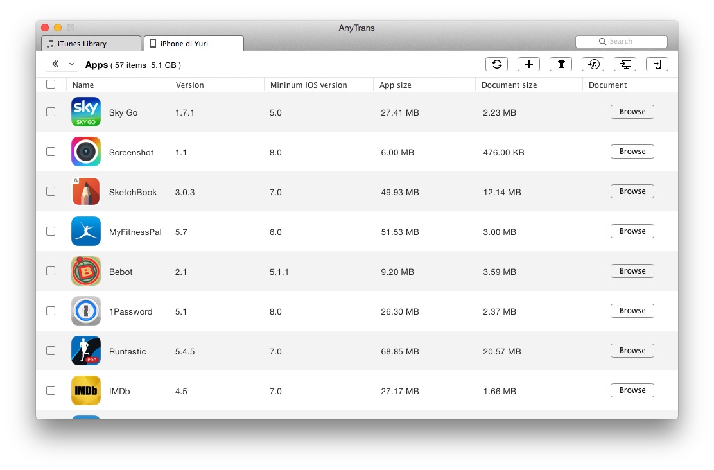
Task: Browse documents for 1Password
Action: 632,311
